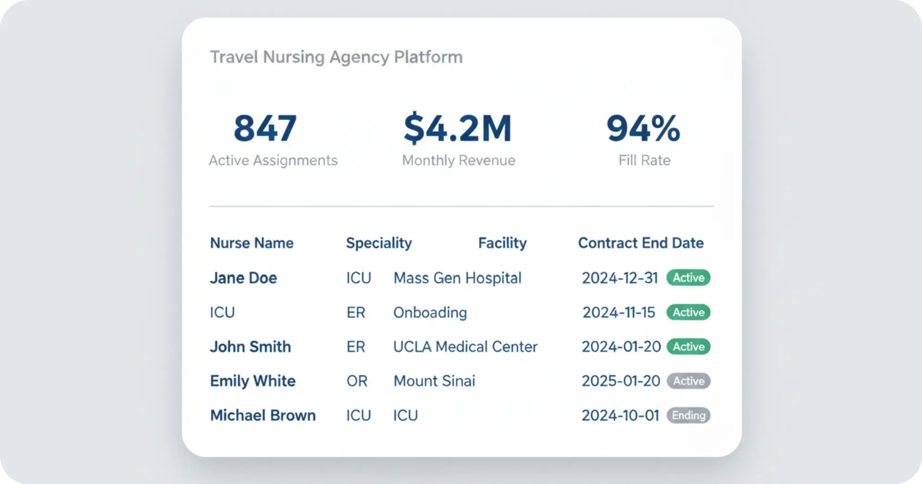Image resolution: width=922 pixels, height=484 pixels.
Task: Select Emily White's OR speciality cell
Action: click(x=357, y=381)
